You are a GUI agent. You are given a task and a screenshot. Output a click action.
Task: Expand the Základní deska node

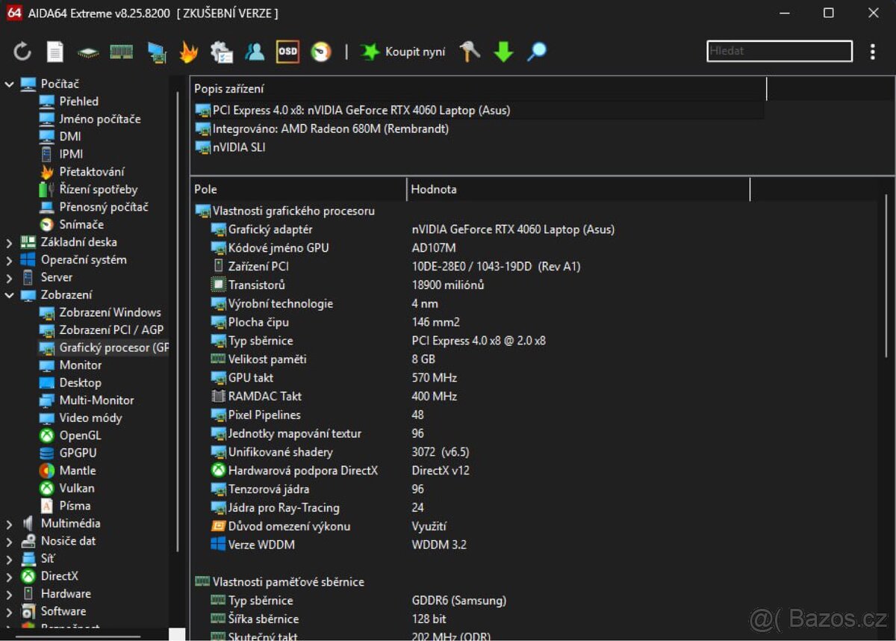pos(9,243)
